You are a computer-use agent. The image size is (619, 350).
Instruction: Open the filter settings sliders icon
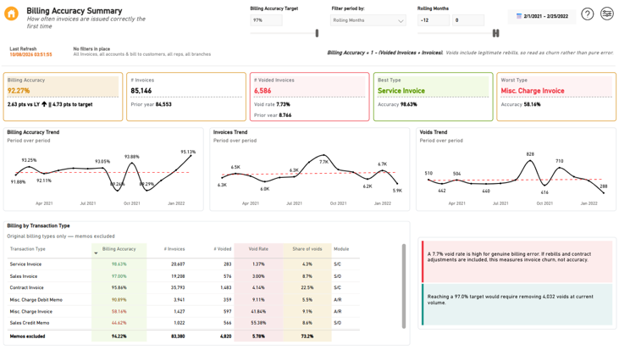tap(607, 14)
